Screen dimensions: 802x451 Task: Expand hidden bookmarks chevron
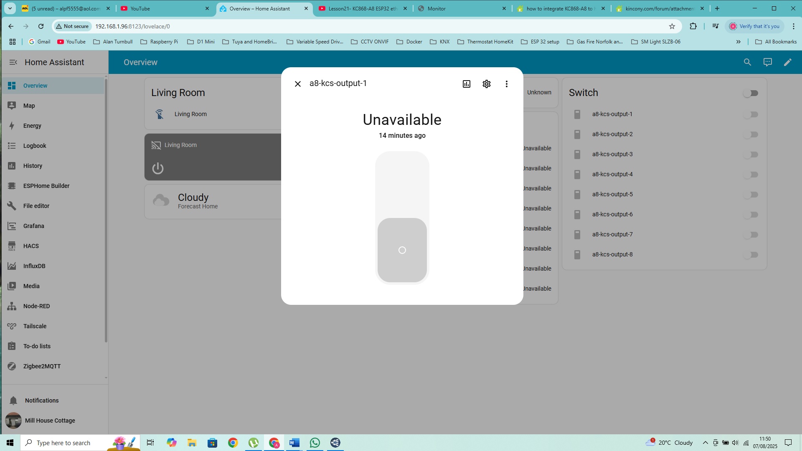[x=738, y=42]
